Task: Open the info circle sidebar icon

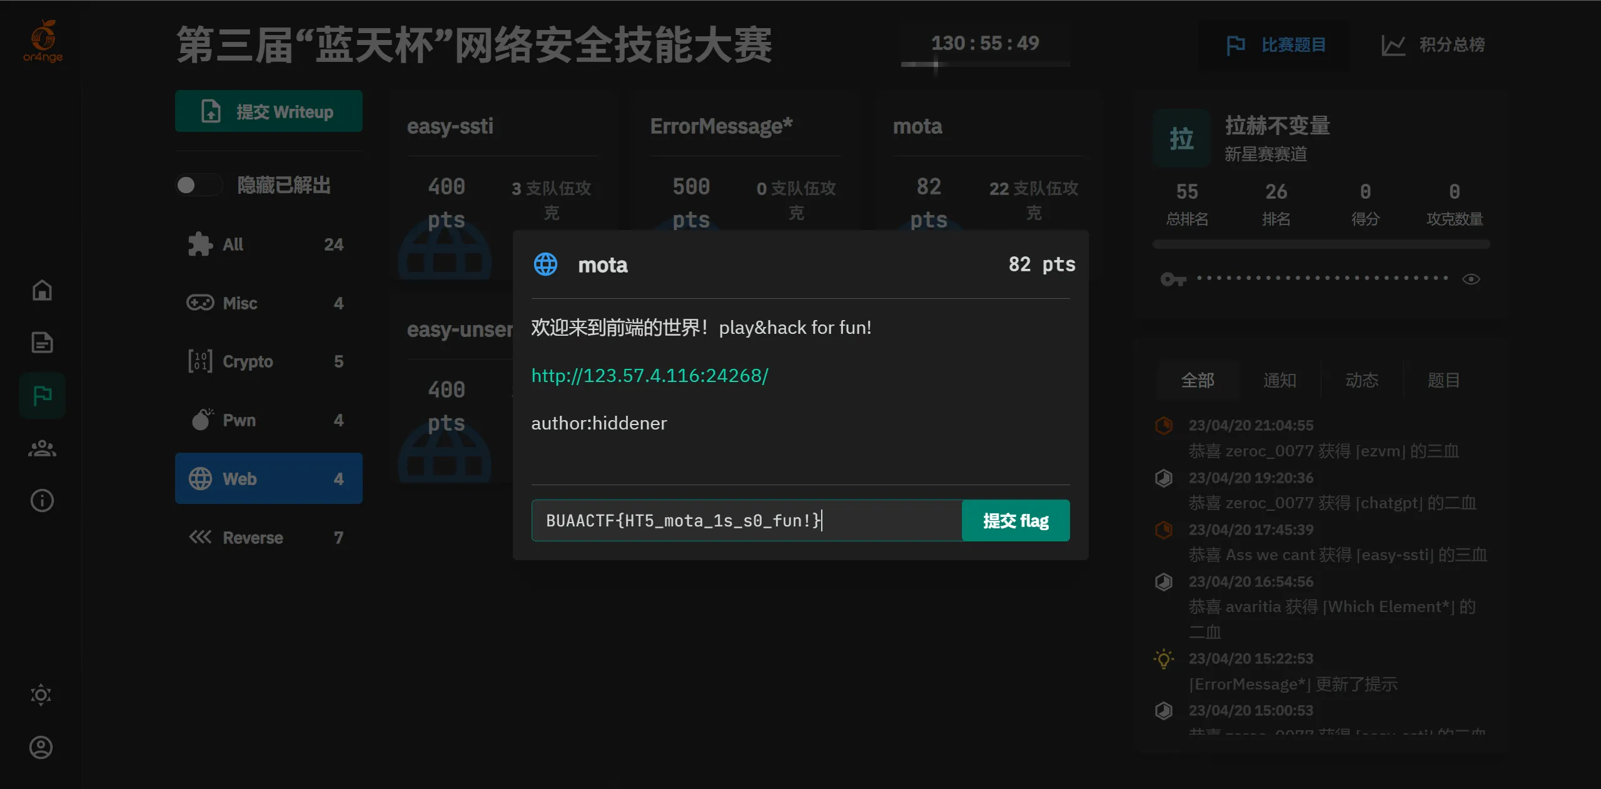Action: pyautogui.click(x=42, y=501)
